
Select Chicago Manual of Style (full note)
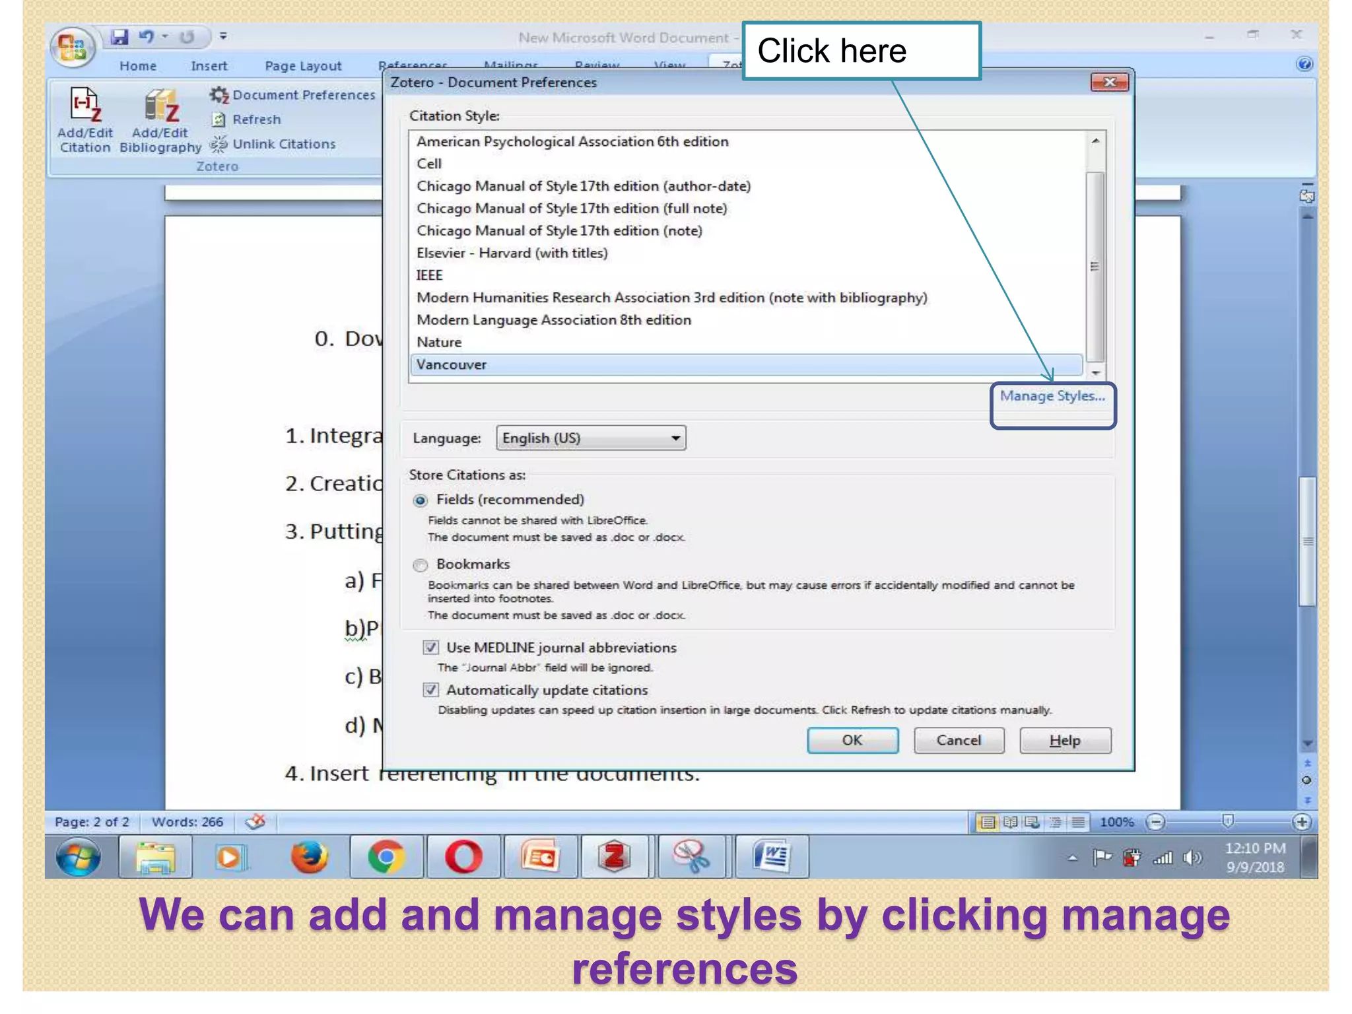[x=747, y=209]
